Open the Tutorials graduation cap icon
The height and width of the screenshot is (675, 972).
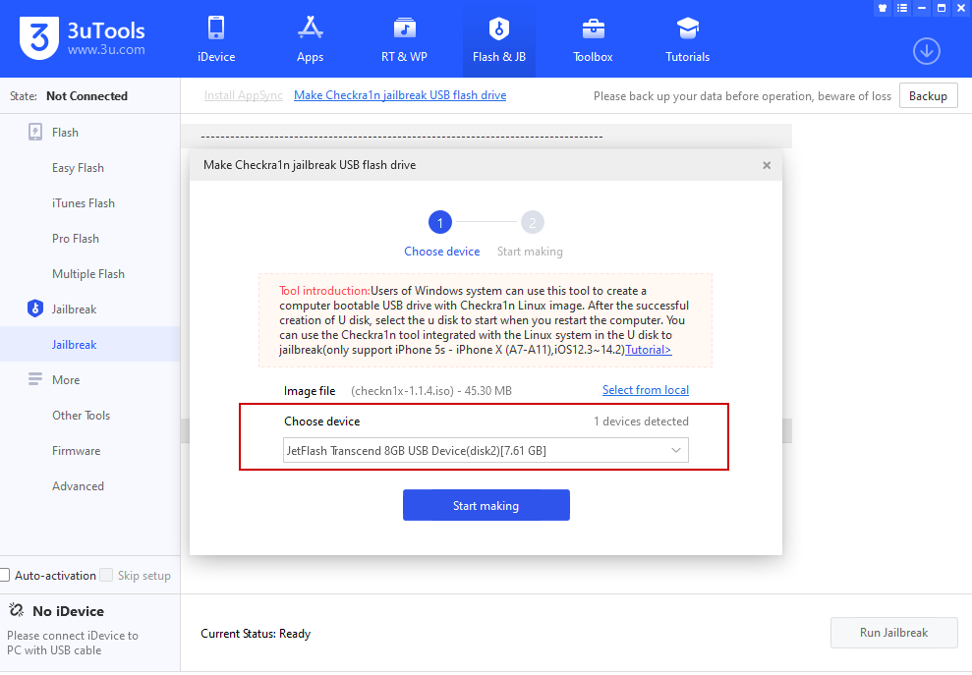click(x=687, y=28)
